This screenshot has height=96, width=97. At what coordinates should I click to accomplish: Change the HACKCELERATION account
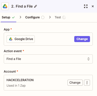(x=75, y=83)
